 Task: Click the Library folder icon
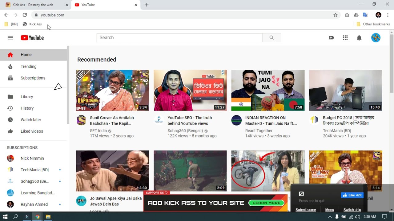tap(10, 97)
